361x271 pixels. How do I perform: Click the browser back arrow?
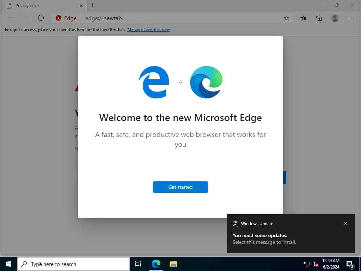10,18
